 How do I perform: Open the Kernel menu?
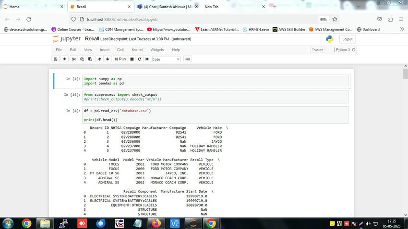point(137,50)
